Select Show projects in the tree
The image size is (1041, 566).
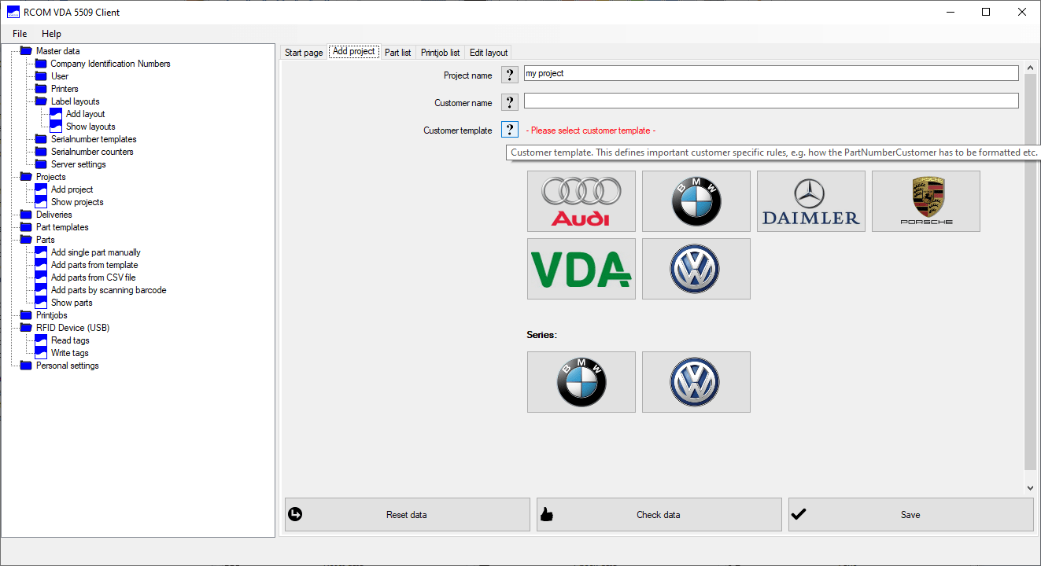click(77, 202)
